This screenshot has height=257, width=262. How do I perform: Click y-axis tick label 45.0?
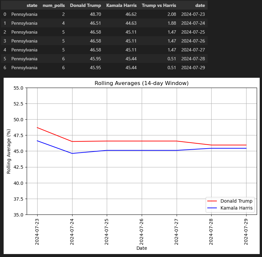point(18,151)
